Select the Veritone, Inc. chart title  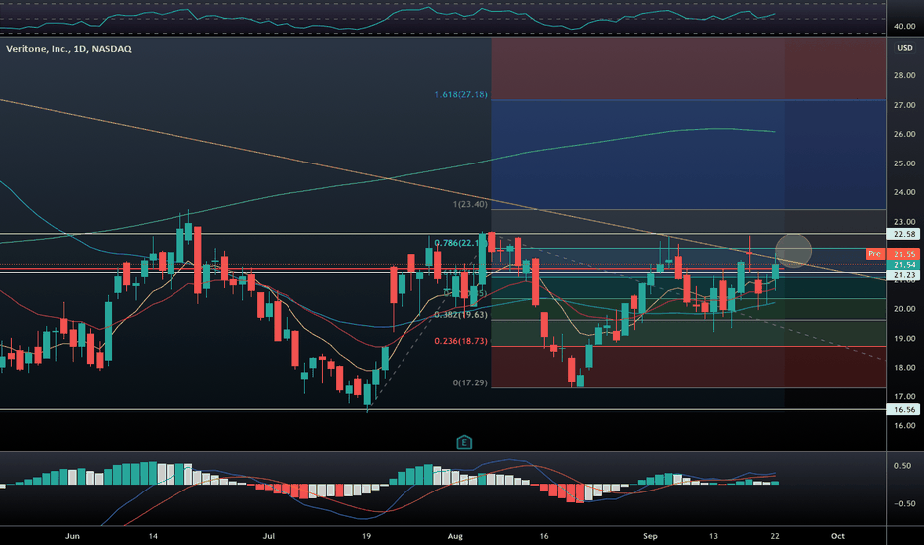tap(68, 49)
